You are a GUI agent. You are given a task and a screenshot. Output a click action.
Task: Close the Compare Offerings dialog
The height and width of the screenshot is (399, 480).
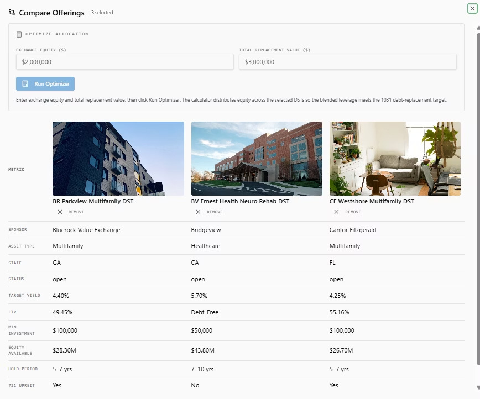[x=472, y=9]
